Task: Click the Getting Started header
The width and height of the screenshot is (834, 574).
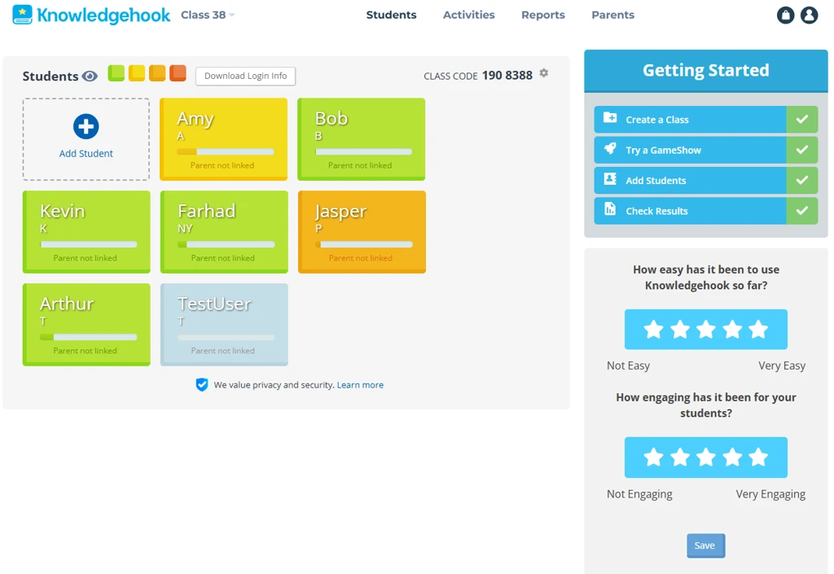Action: click(706, 71)
